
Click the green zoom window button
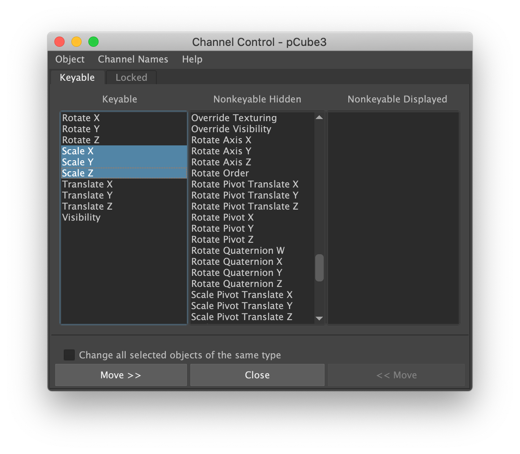pyautogui.click(x=93, y=42)
